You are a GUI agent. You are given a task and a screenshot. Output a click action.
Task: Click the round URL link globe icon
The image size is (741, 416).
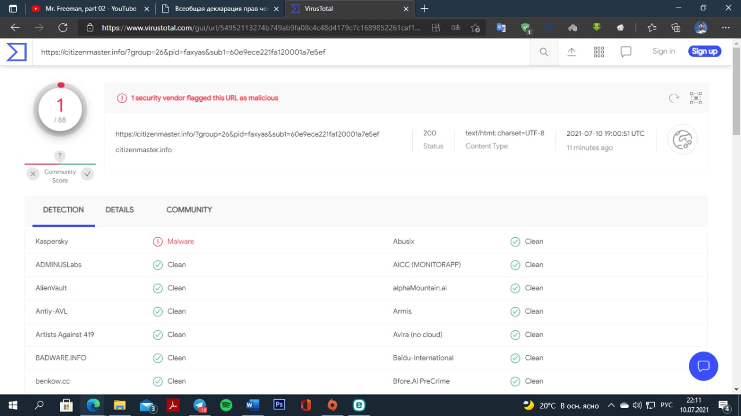click(x=683, y=139)
